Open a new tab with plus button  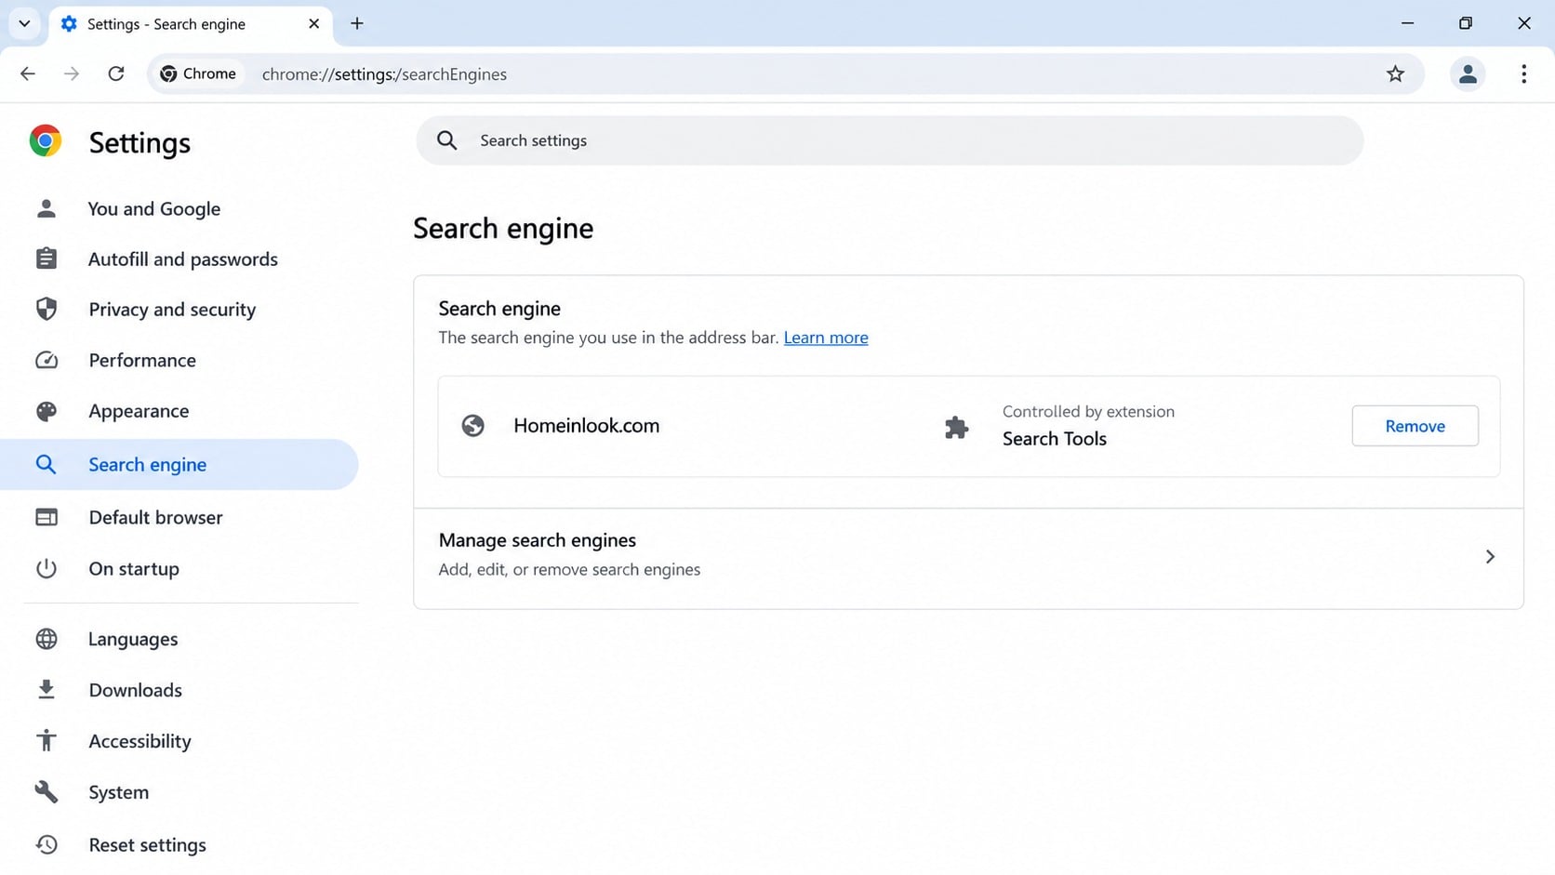[x=357, y=23]
